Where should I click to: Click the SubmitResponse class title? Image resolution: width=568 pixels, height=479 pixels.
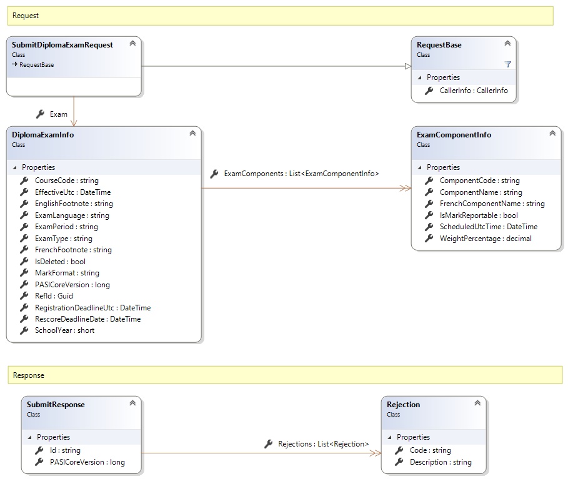pos(56,405)
